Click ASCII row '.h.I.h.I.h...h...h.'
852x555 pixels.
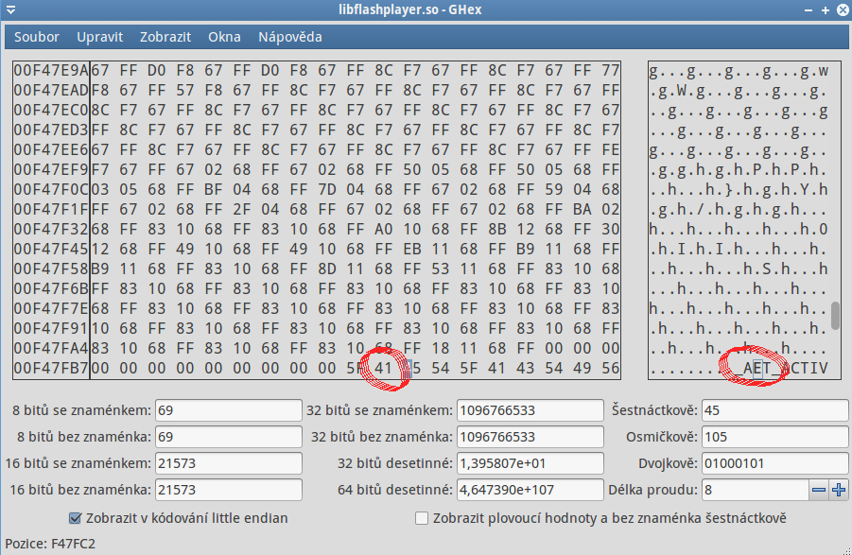click(x=739, y=250)
